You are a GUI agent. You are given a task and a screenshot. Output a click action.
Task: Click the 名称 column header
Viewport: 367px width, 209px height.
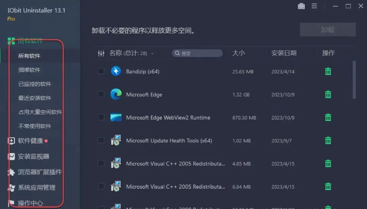pyautogui.click(x=116, y=53)
